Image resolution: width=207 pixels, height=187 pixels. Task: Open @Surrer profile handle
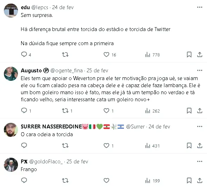pos(135,127)
